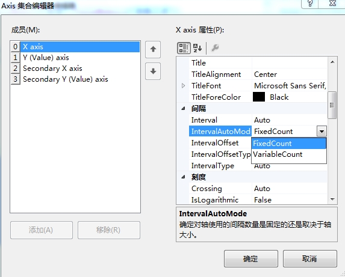Viewport: 345px width, 277px height.
Task: Choose FixedCount in the dropdown list
Action: point(289,144)
